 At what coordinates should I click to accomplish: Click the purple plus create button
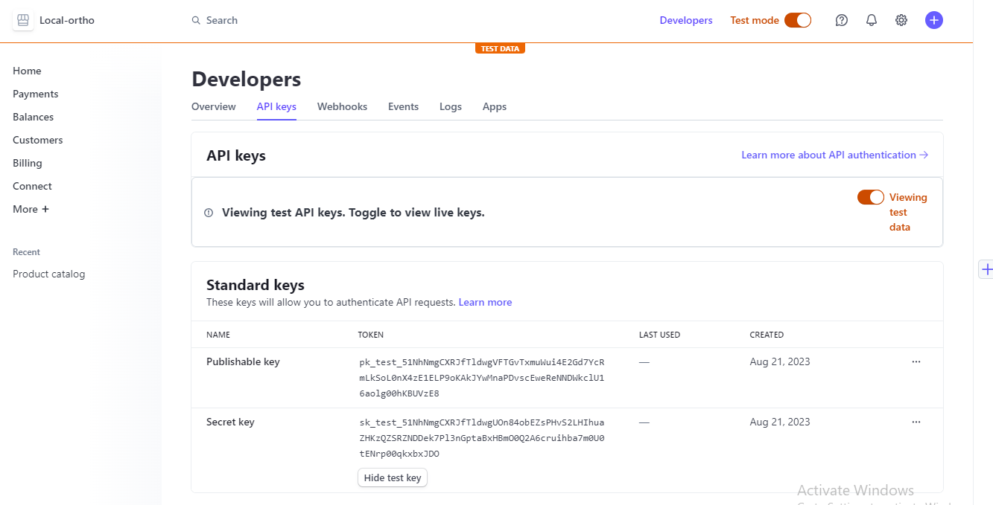[x=933, y=20]
